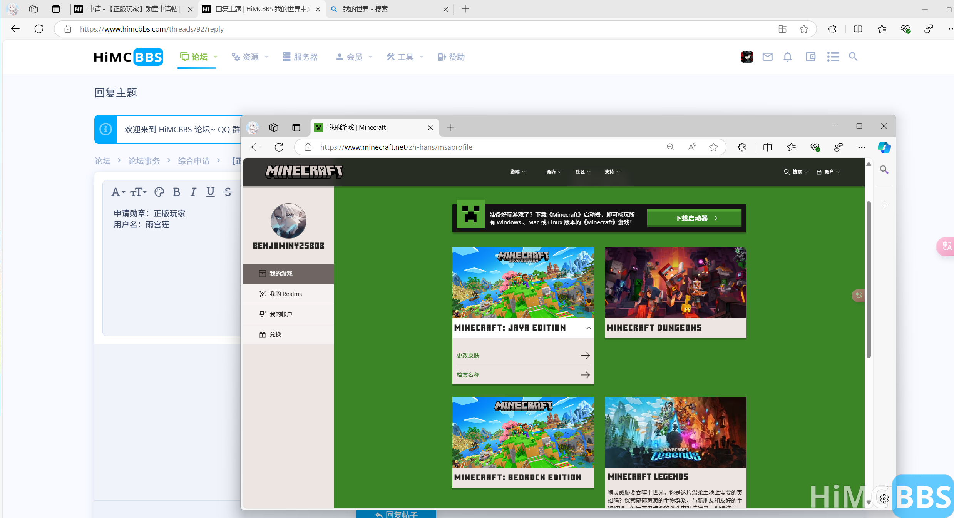Image resolution: width=954 pixels, height=518 pixels.
Task: Click the HiMCBBS search magnifier icon
Action: [853, 57]
